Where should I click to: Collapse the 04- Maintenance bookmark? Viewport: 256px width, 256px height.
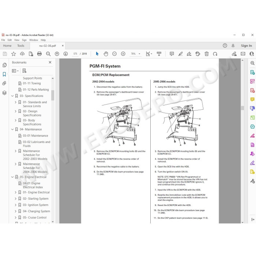[x=12, y=129]
